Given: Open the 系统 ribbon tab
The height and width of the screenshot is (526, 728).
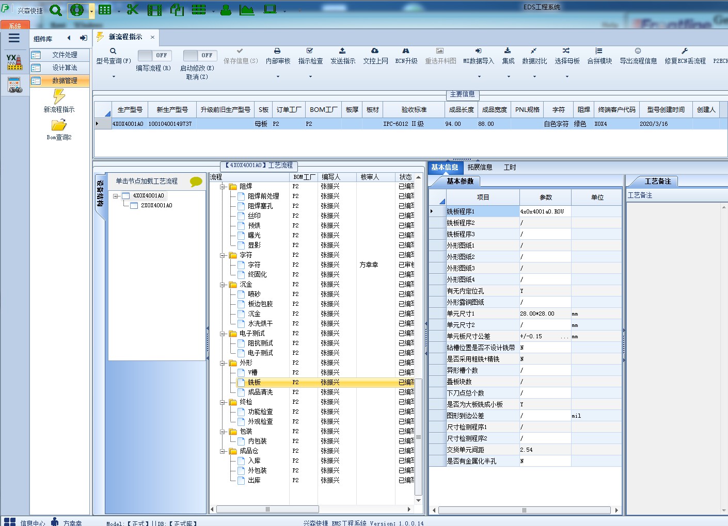Looking at the screenshot, I should tap(14, 26).
